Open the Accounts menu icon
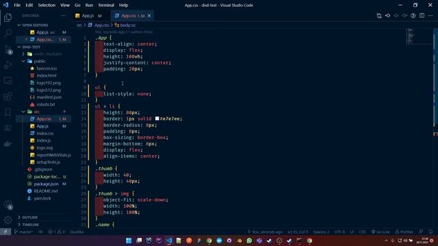438x246 pixels. point(8,204)
